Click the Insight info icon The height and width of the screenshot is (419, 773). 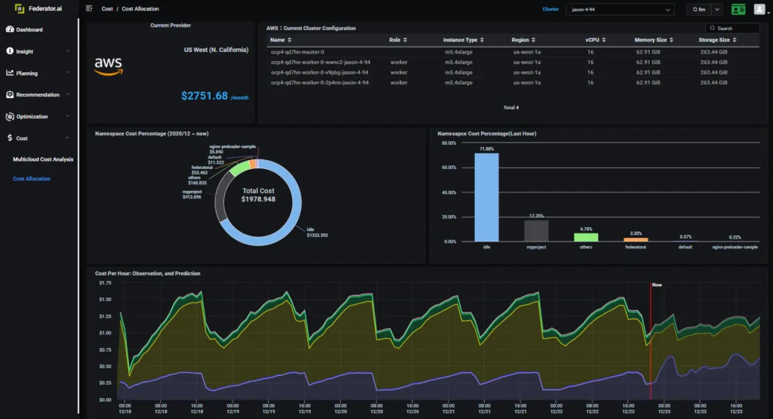tap(10, 51)
